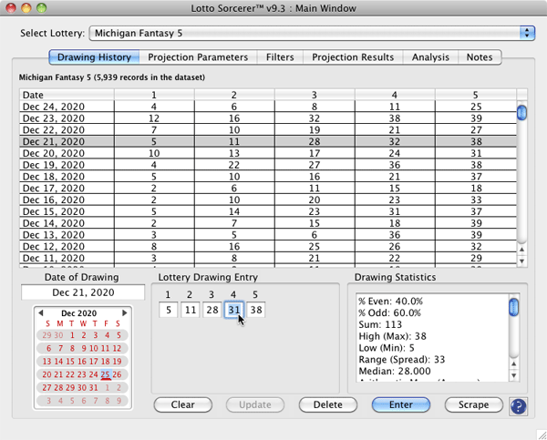Click Drawing Statistics scroll down arrow
The height and width of the screenshot is (440, 547).
click(514, 376)
